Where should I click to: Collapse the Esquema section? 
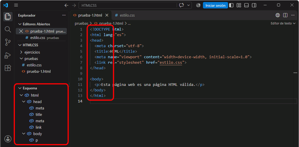[20, 88]
